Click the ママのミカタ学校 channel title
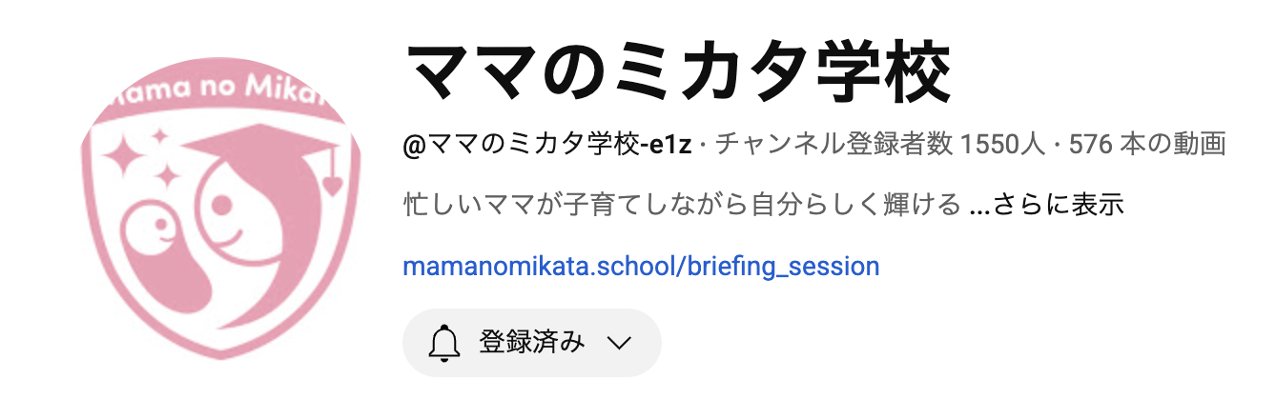This screenshot has width=1276, height=419. (x=678, y=71)
